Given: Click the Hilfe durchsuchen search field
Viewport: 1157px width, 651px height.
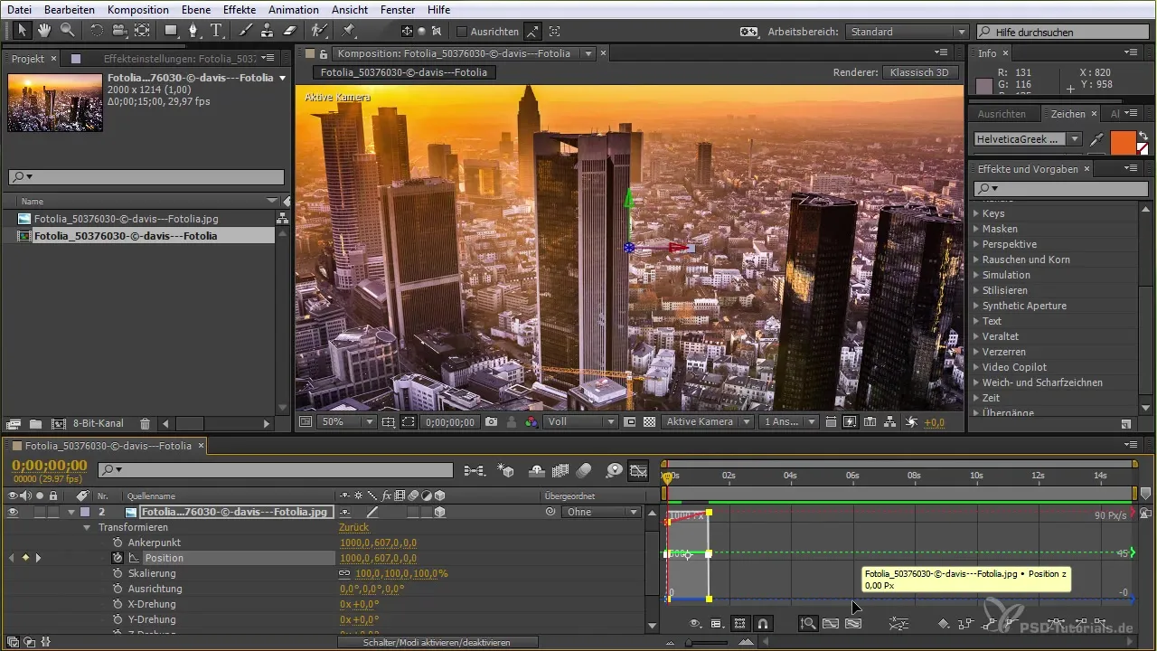Looking at the screenshot, I should [1063, 32].
